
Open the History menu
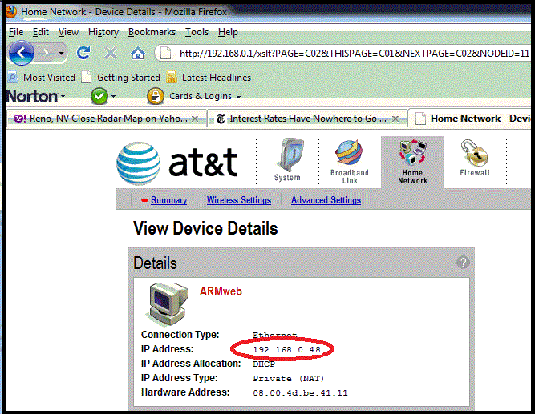pyautogui.click(x=103, y=32)
